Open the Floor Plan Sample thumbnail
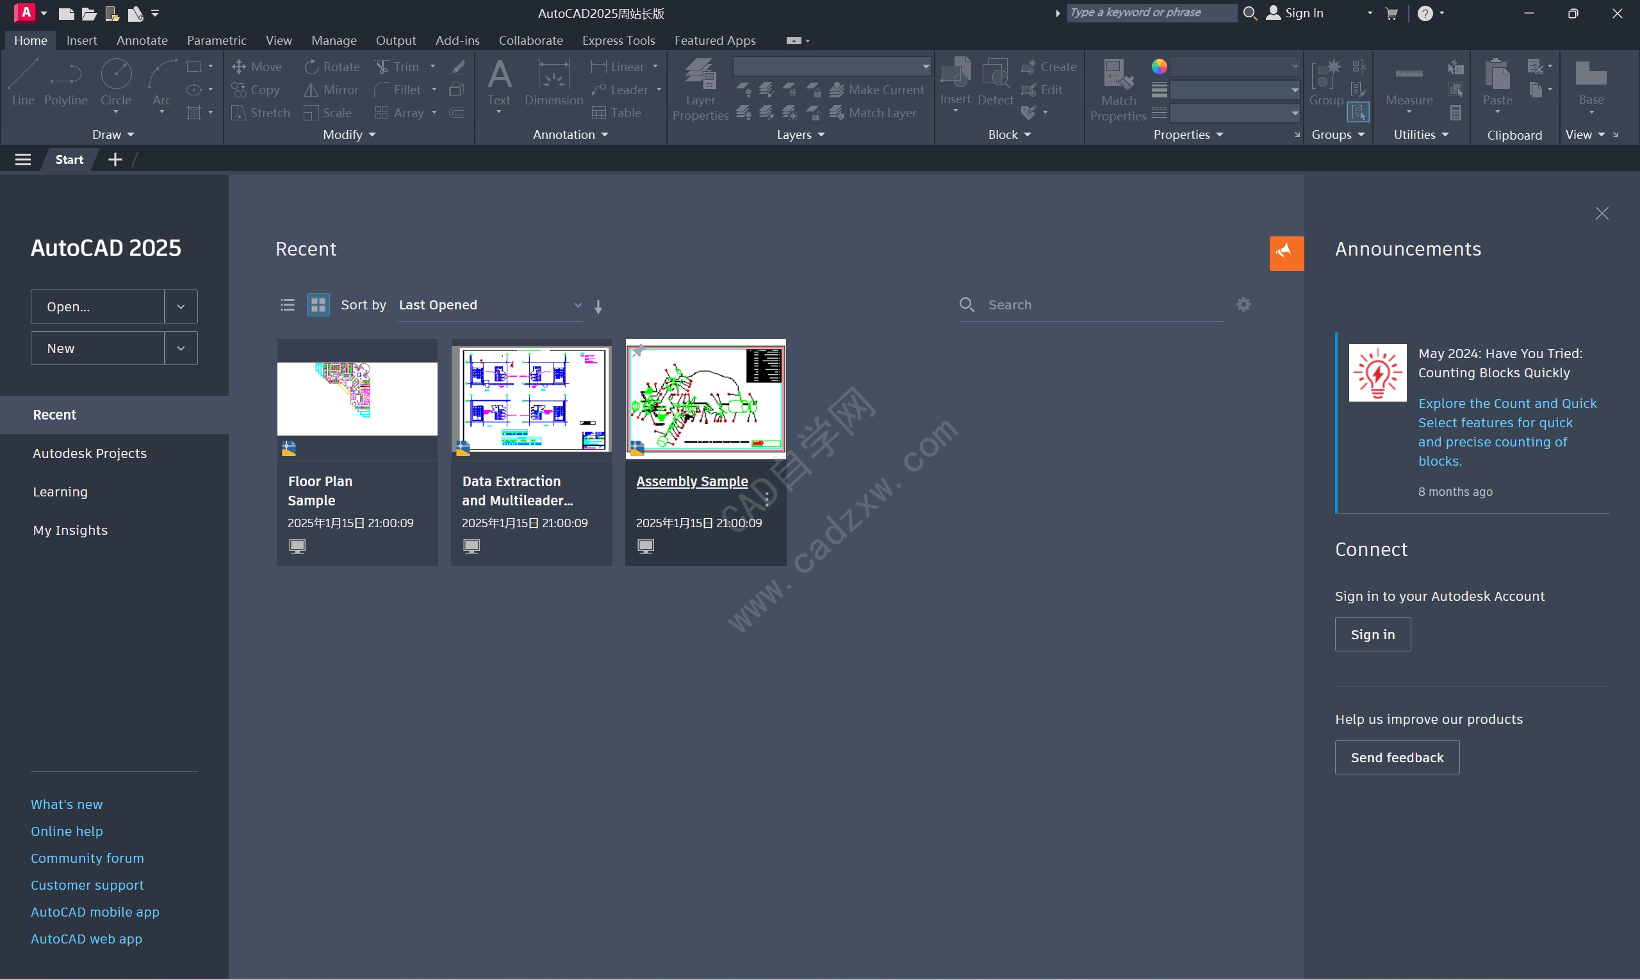 pos(357,399)
